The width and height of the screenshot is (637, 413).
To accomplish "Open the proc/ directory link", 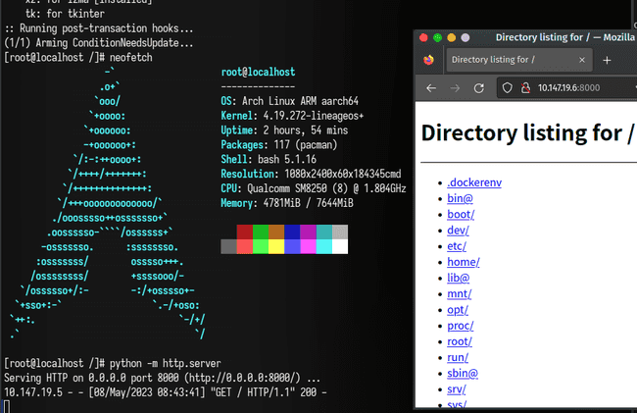I will pyautogui.click(x=461, y=326).
